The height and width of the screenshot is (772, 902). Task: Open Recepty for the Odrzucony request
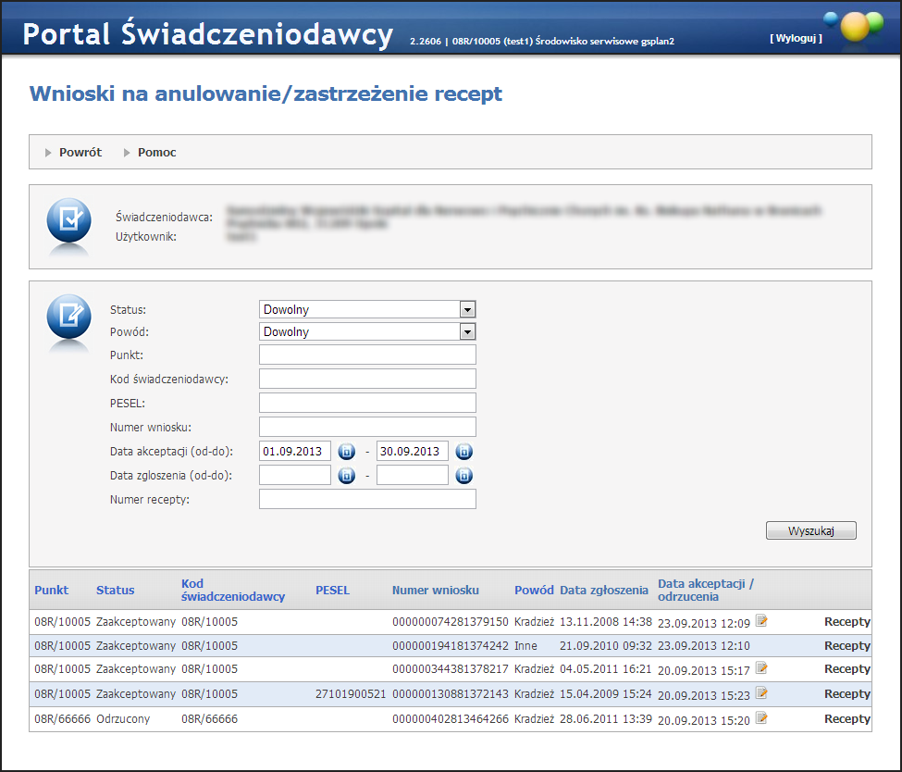(x=846, y=719)
